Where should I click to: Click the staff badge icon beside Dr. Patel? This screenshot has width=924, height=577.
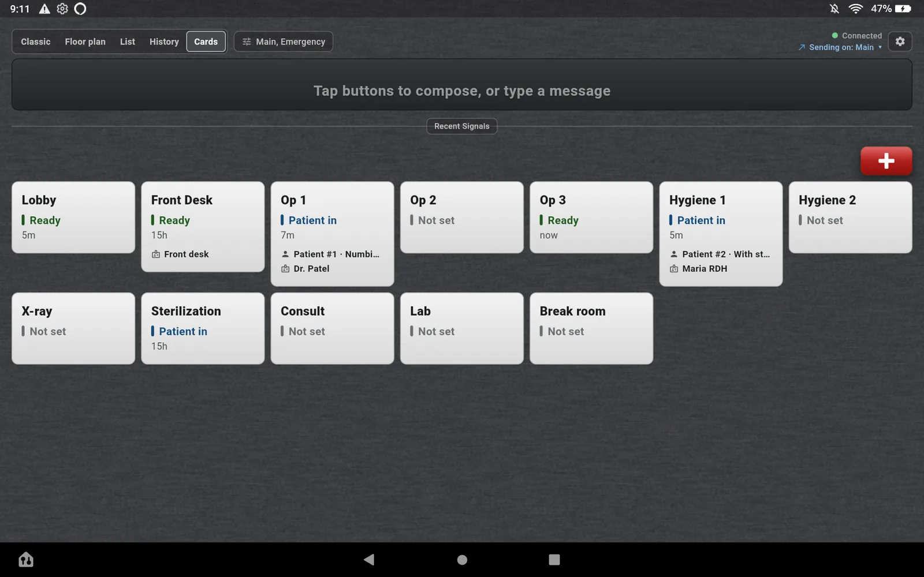285,269
